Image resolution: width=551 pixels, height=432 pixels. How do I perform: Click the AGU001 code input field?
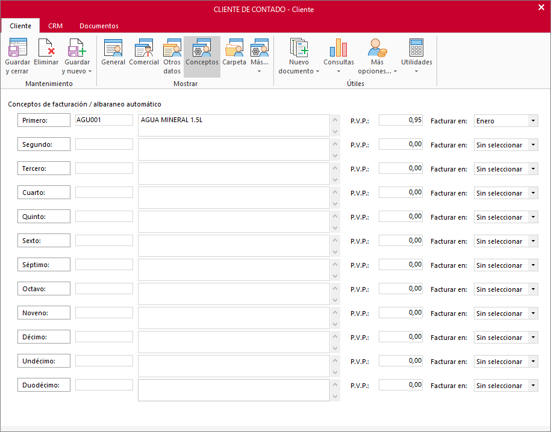click(103, 120)
